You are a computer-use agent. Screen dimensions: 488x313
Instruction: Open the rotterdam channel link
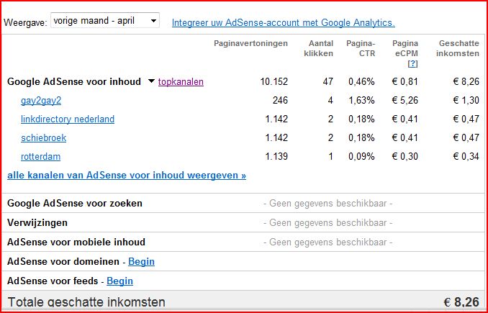click(41, 157)
